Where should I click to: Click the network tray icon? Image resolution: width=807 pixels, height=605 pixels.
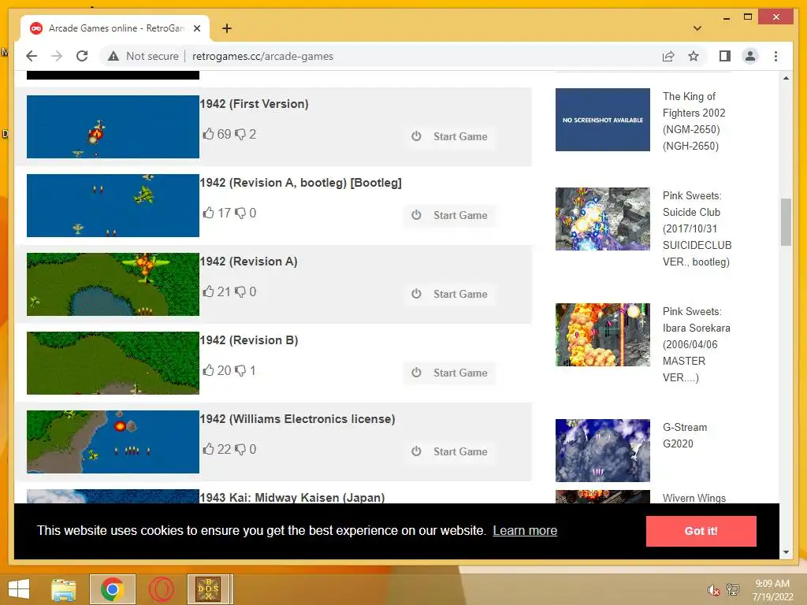[x=733, y=589]
